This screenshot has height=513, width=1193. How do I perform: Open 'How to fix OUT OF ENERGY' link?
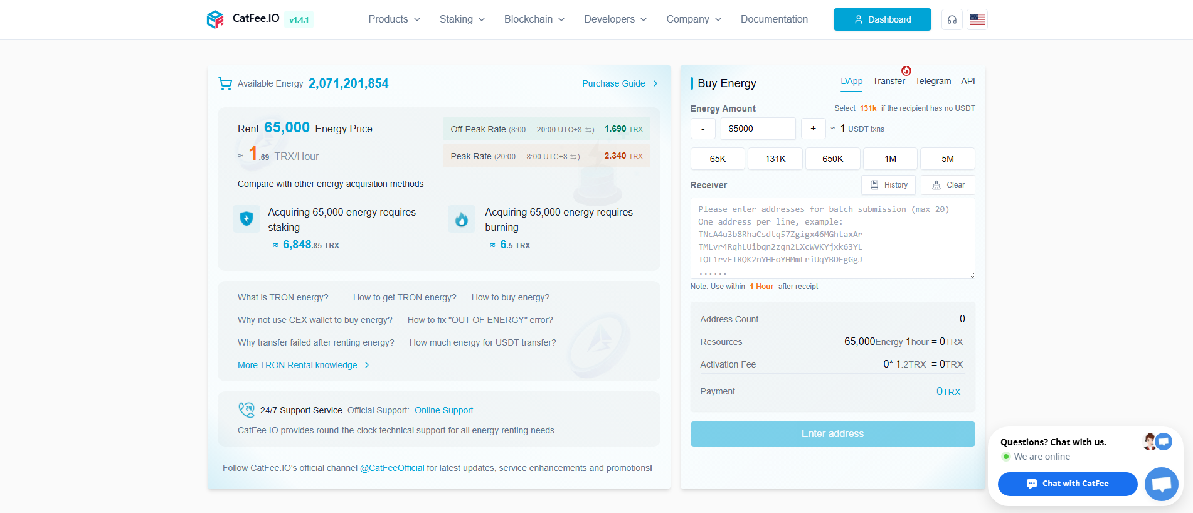tap(480, 320)
